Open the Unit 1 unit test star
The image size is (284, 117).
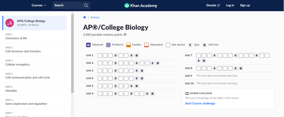pyautogui.click(x=136, y=55)
